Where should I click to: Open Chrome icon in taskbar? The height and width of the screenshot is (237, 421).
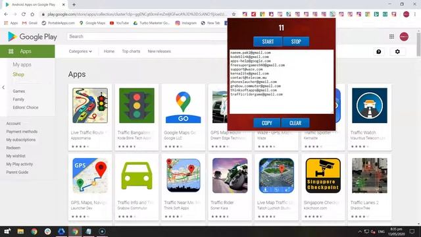click(34, 231)
